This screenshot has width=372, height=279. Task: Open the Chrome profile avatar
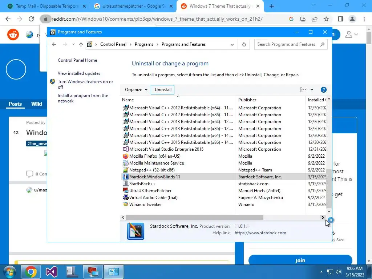click(352, 19)
